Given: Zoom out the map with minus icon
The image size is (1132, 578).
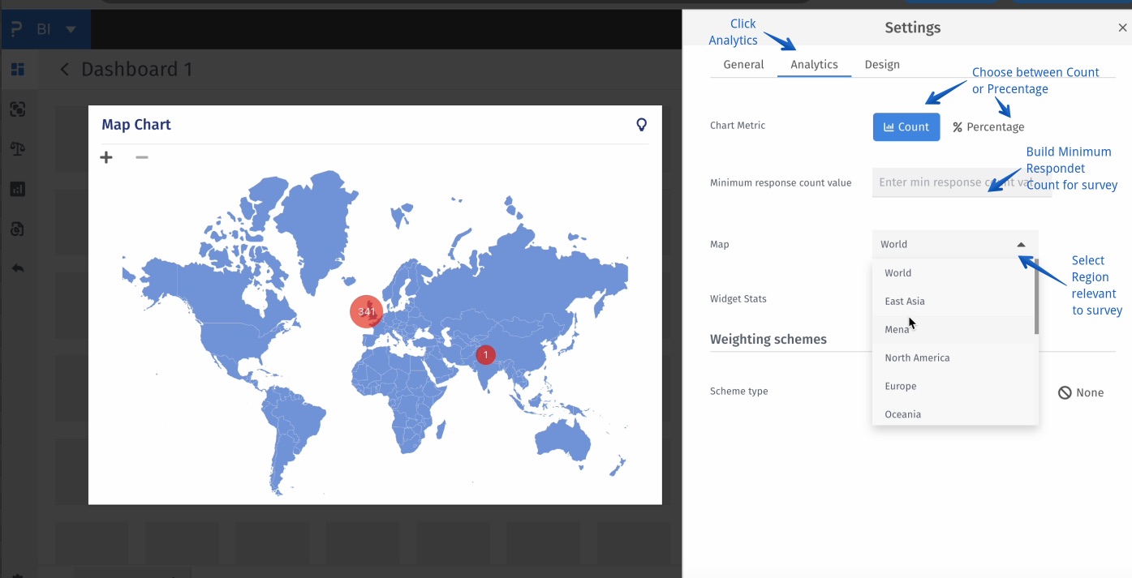Looking at the screenshot, I should (142, 157).
